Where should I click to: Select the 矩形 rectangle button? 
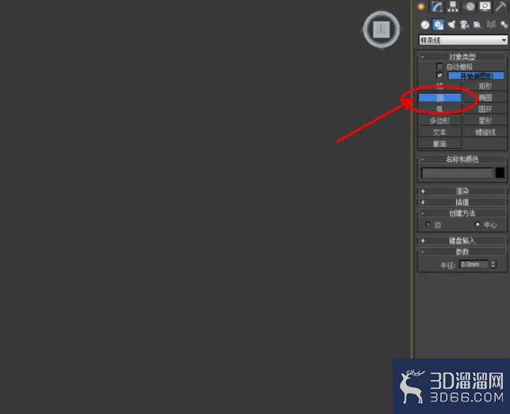point(485,86)
